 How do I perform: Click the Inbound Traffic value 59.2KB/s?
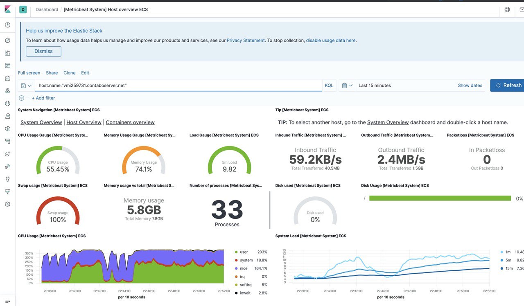[x=315, y=160]
